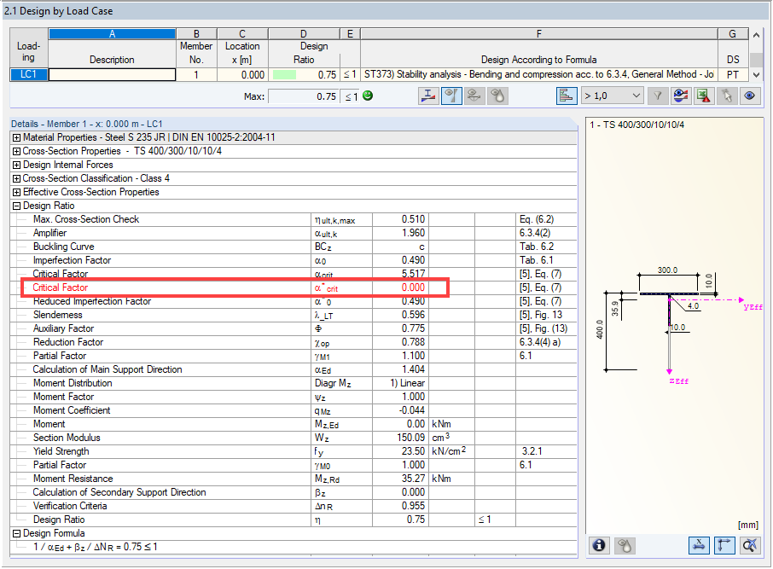Select the Verification Criteria row
The width and height of the screenshot is (773, 569).
click(294, 506)
